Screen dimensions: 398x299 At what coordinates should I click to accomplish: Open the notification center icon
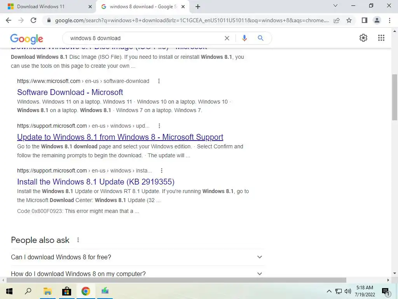[x=386, y=292]
